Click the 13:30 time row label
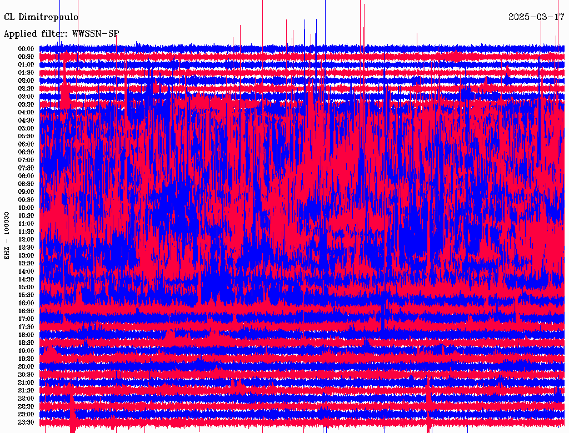 [26, 263]
